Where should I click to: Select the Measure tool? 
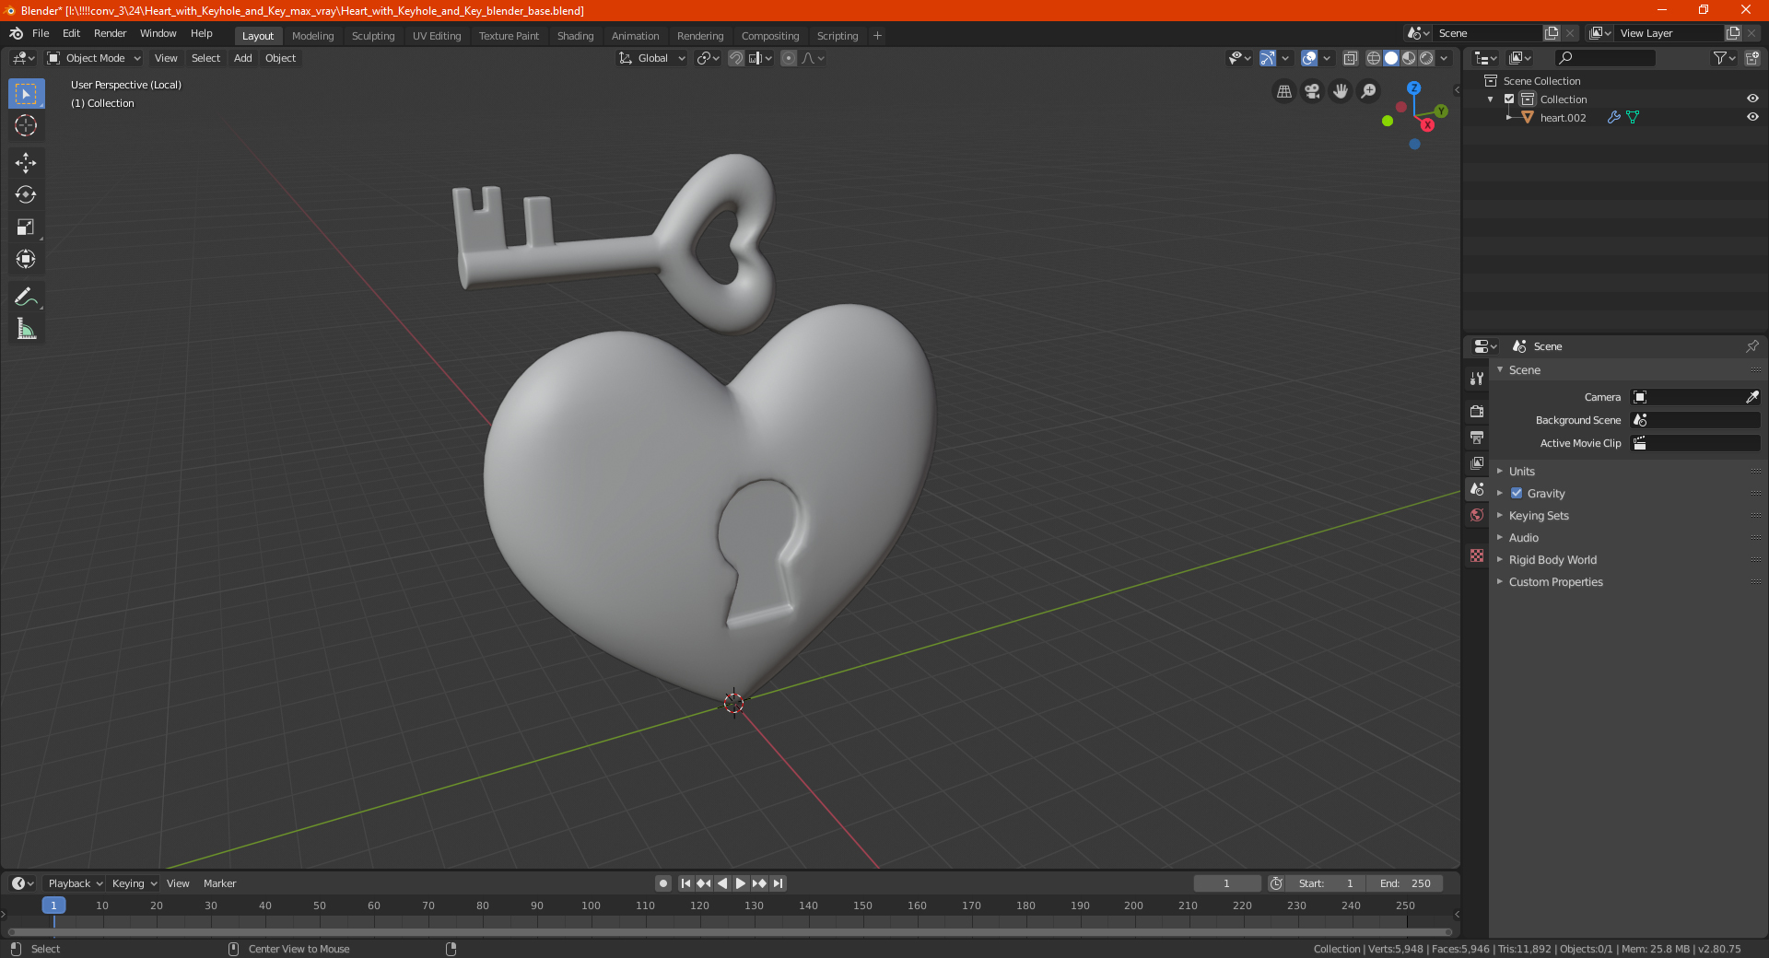(26, 329)
